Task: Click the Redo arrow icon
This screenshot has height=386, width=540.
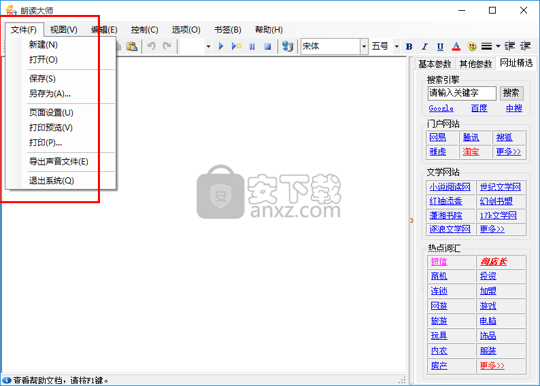Action: pyautogui.click(x=167, y=46)
